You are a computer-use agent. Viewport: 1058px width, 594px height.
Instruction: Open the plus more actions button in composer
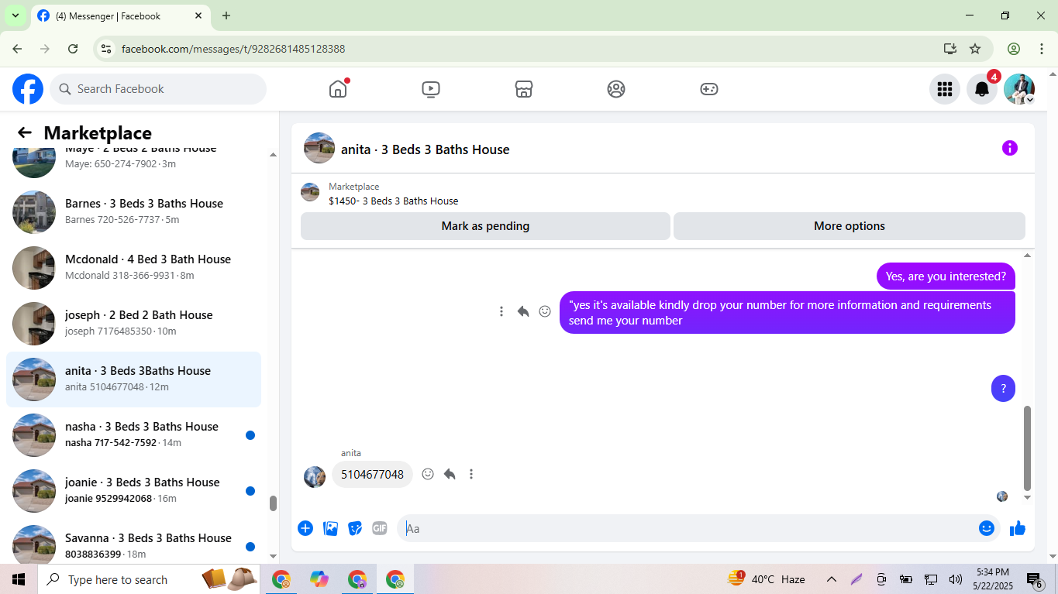tap(305, 528)
